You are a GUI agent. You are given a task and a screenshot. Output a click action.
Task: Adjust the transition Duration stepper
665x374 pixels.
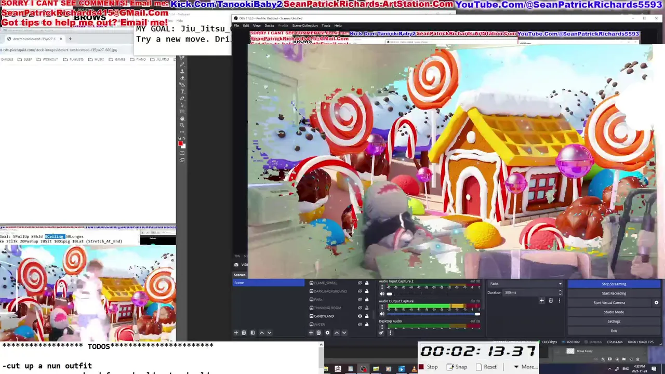pos(560,292)
